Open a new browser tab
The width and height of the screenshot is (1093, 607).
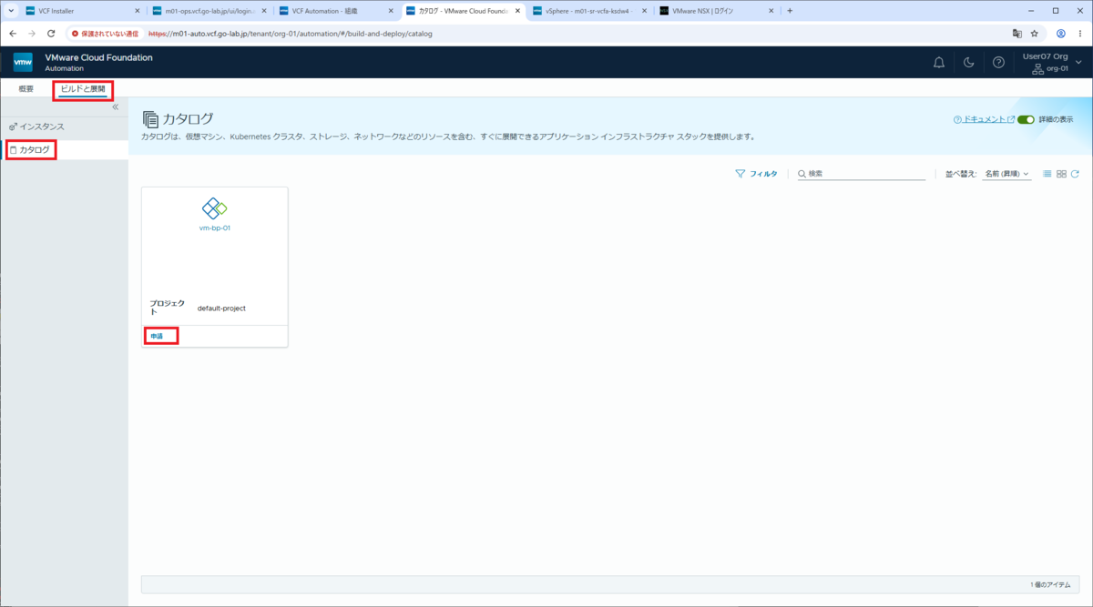click(790, 11)
